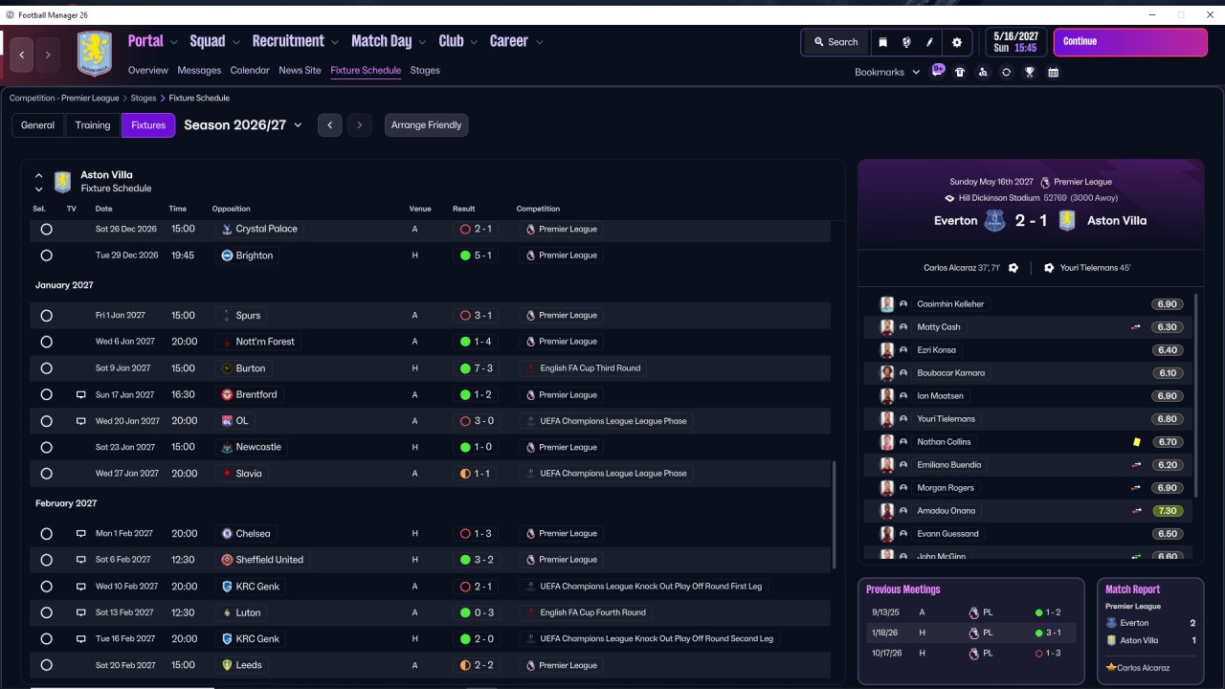Select the Burton fixture radio button
The height and width of the screenshot is (689, 1225).
click(x=46, y=368)
